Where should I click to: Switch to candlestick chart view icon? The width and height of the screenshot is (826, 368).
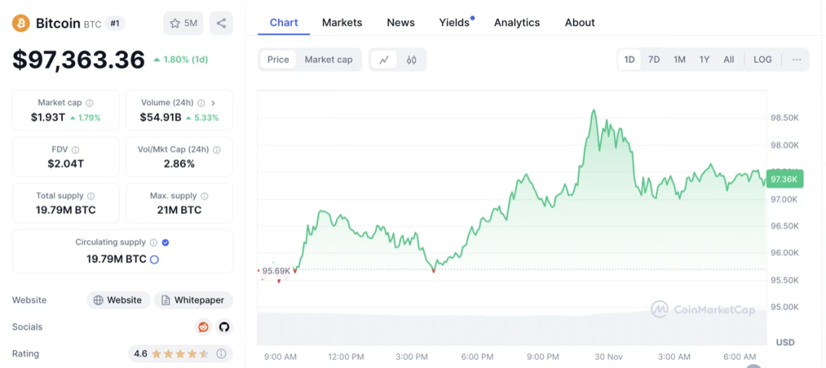point(411,60)
